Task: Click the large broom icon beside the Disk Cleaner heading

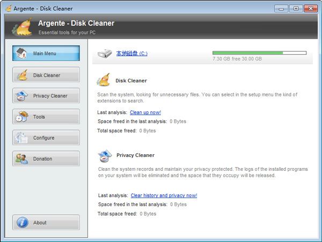Action: point(104,80)
